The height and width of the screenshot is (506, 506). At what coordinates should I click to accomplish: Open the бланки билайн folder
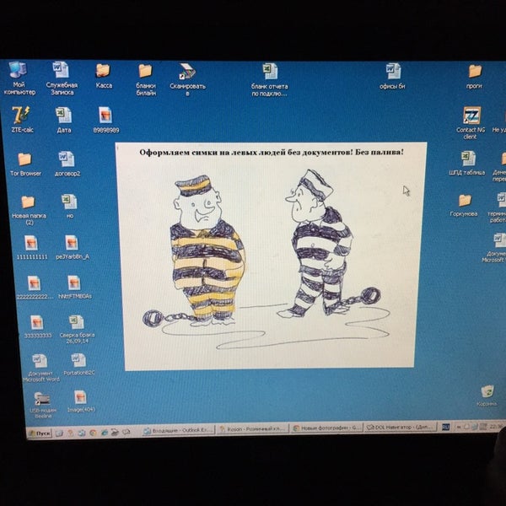coord(146,80)
